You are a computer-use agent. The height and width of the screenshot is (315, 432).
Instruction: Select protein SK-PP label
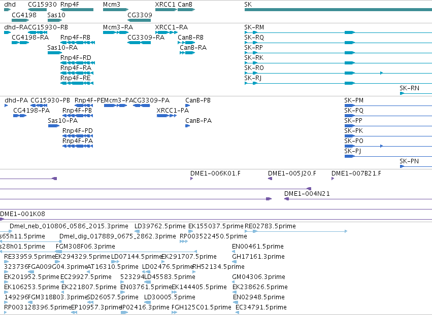click(x=353, y=121)
